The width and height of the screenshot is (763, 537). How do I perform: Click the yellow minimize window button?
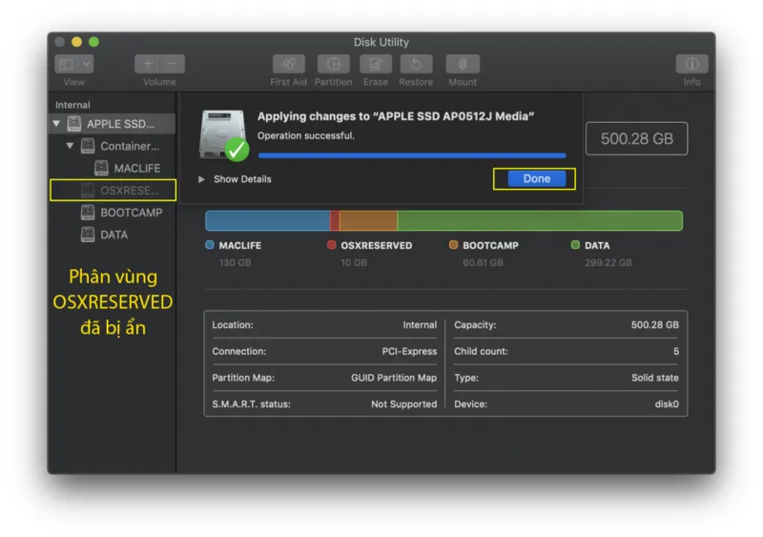[x=76, y=42]
